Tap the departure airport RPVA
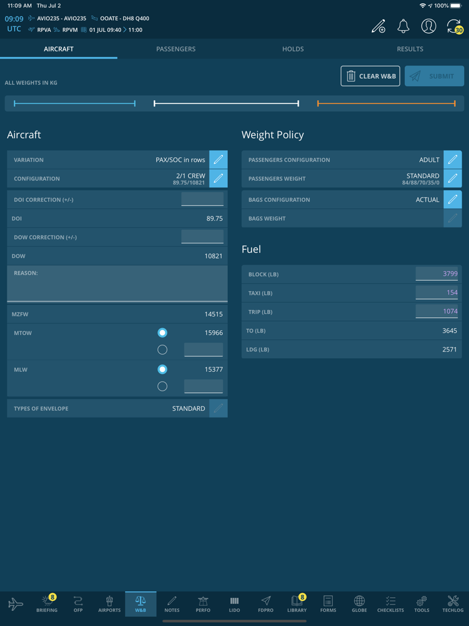 [44, 30]
